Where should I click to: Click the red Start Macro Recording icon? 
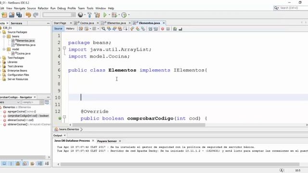[x=163, y=29]
